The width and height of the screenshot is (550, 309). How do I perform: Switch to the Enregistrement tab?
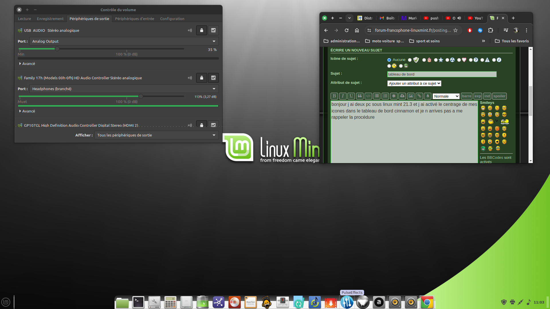(50, 19)
